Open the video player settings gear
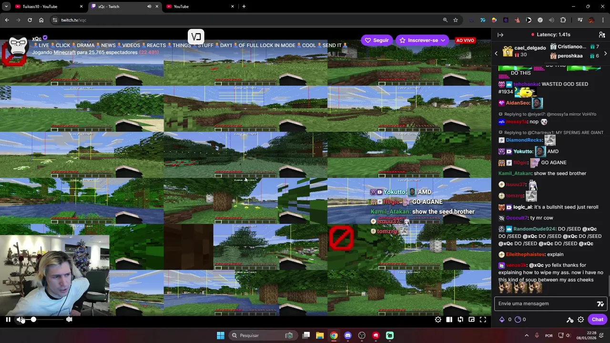610x343 pixels. (438, 320)
